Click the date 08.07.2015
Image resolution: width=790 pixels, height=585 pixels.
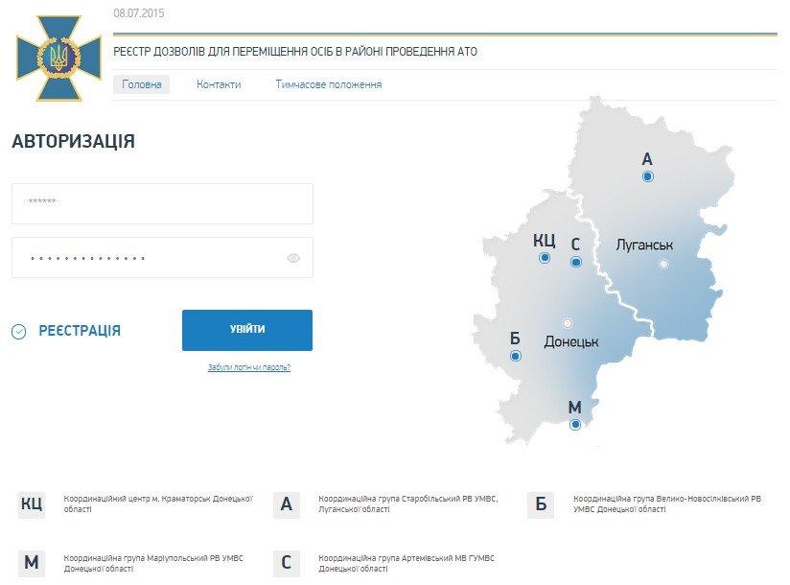click(x=139, y=13)
